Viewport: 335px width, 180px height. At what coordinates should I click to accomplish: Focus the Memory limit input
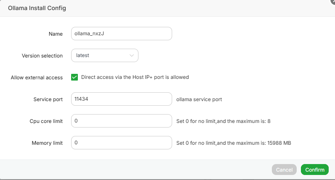[121, 143]
